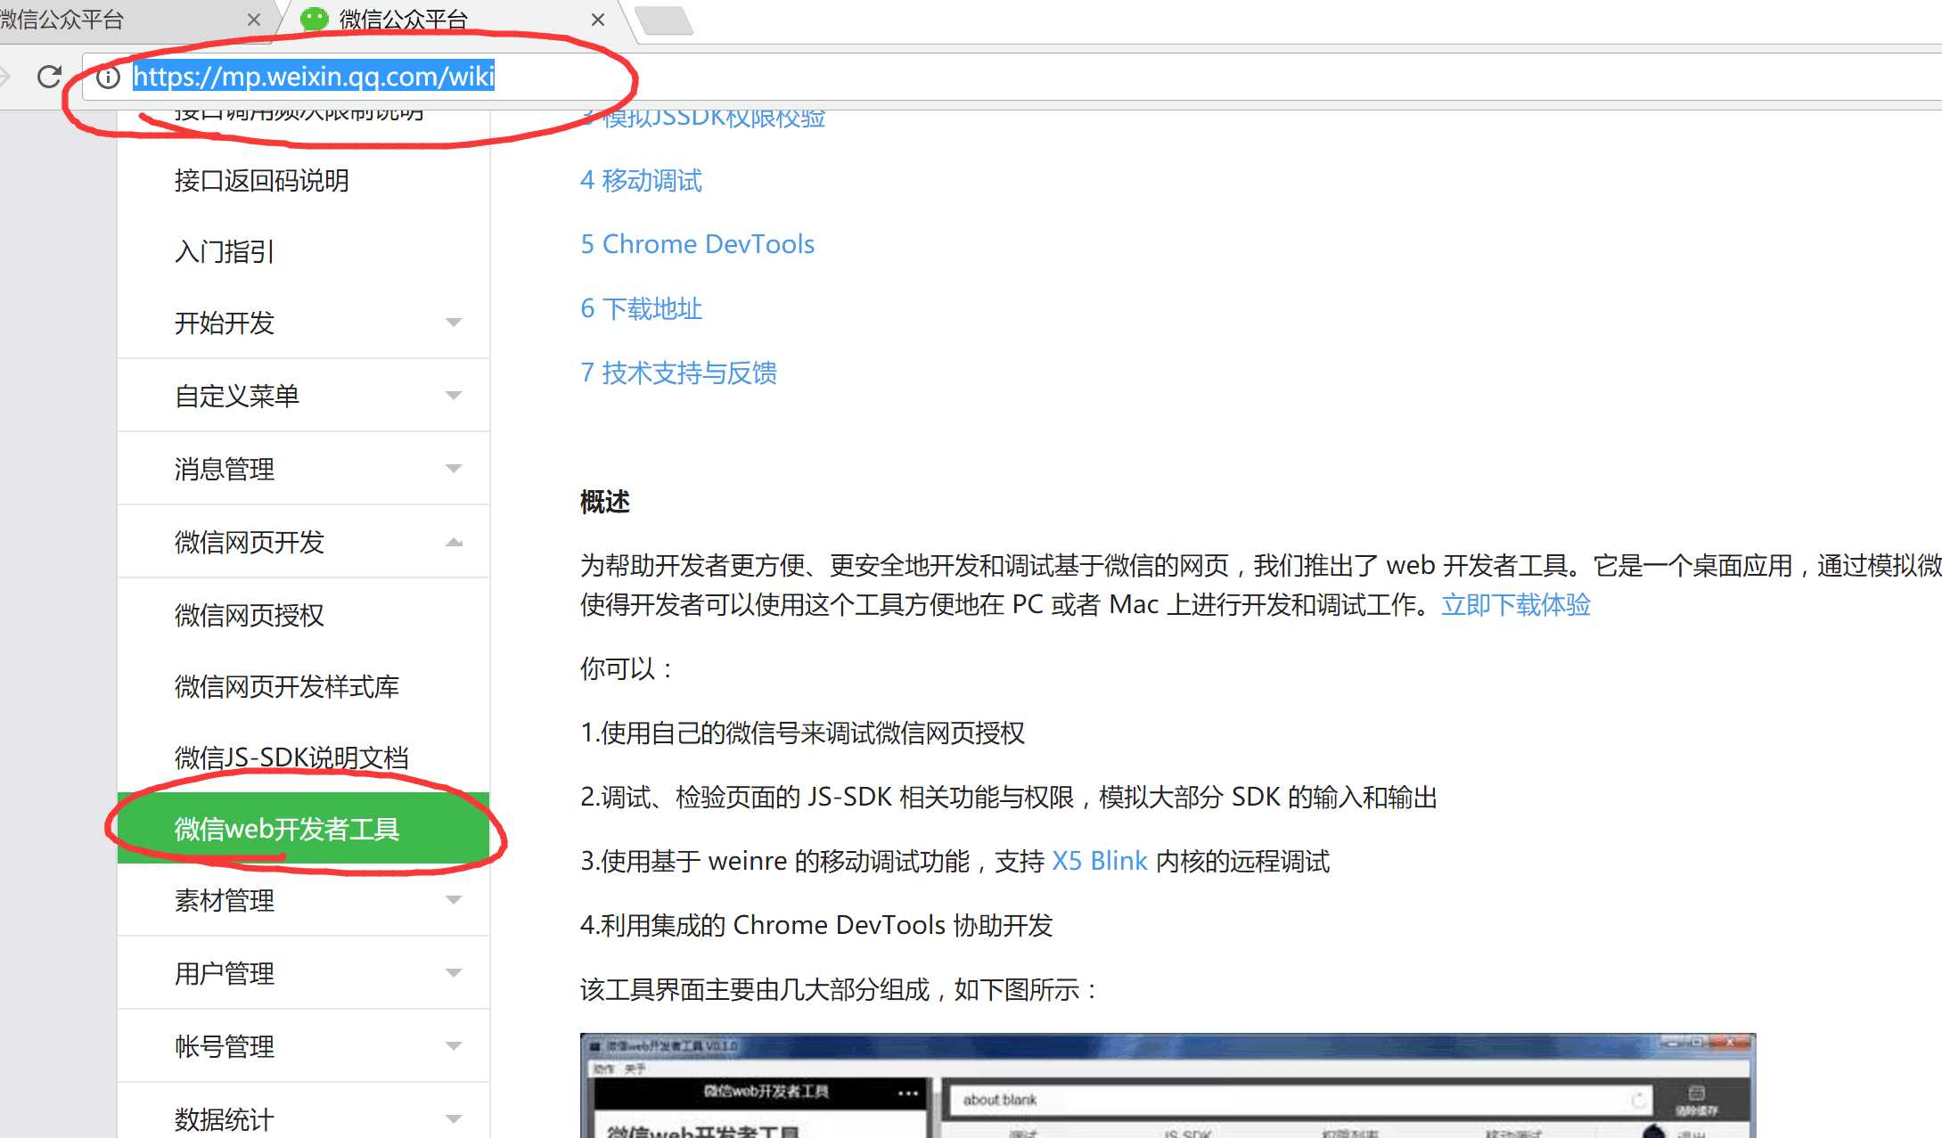
Task: Click the address bar URL mp.weixin.qq.com/wiki
Action: (x=314, y=77)
